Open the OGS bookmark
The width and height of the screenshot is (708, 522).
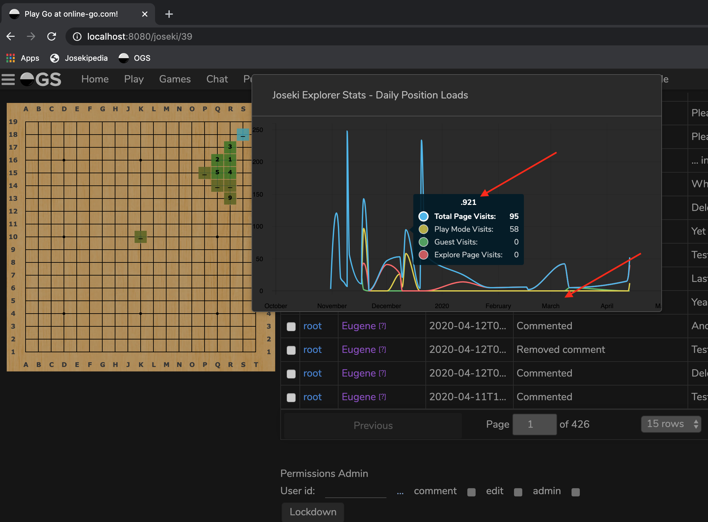[x=134, y=58]
